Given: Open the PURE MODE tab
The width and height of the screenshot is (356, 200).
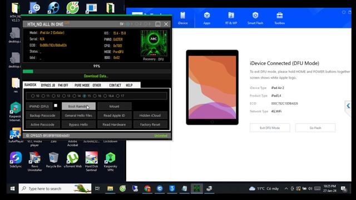Looking at the screenshot, I should pos(82,85).
